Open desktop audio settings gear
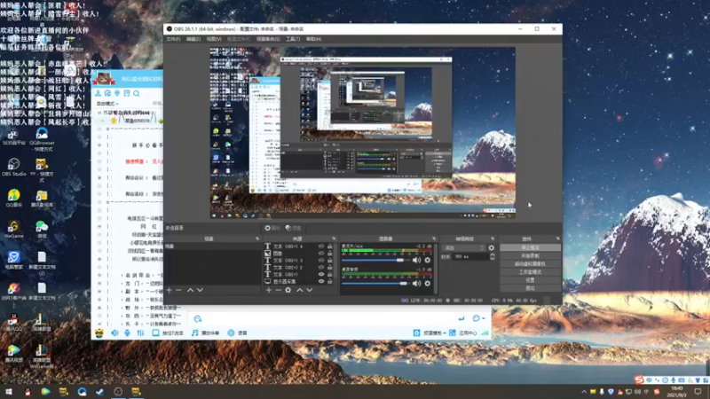The image size is (710, 399). coord(428,284)
